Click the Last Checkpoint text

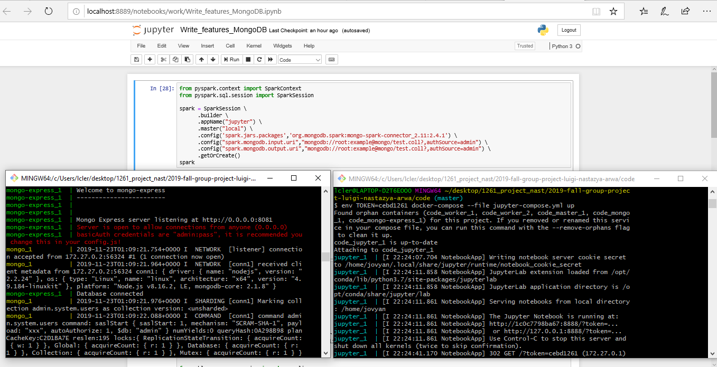(x=303, y=31)
